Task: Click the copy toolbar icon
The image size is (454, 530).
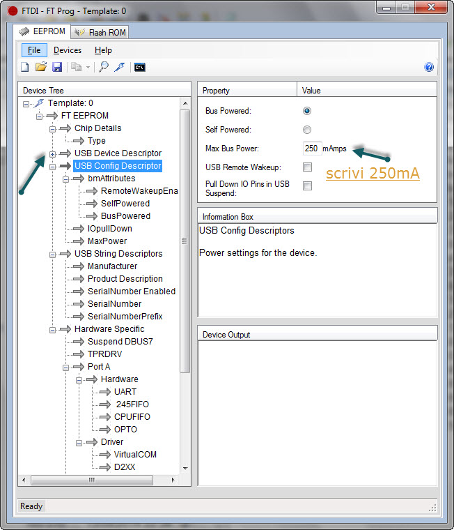Action: coord(77,67)
